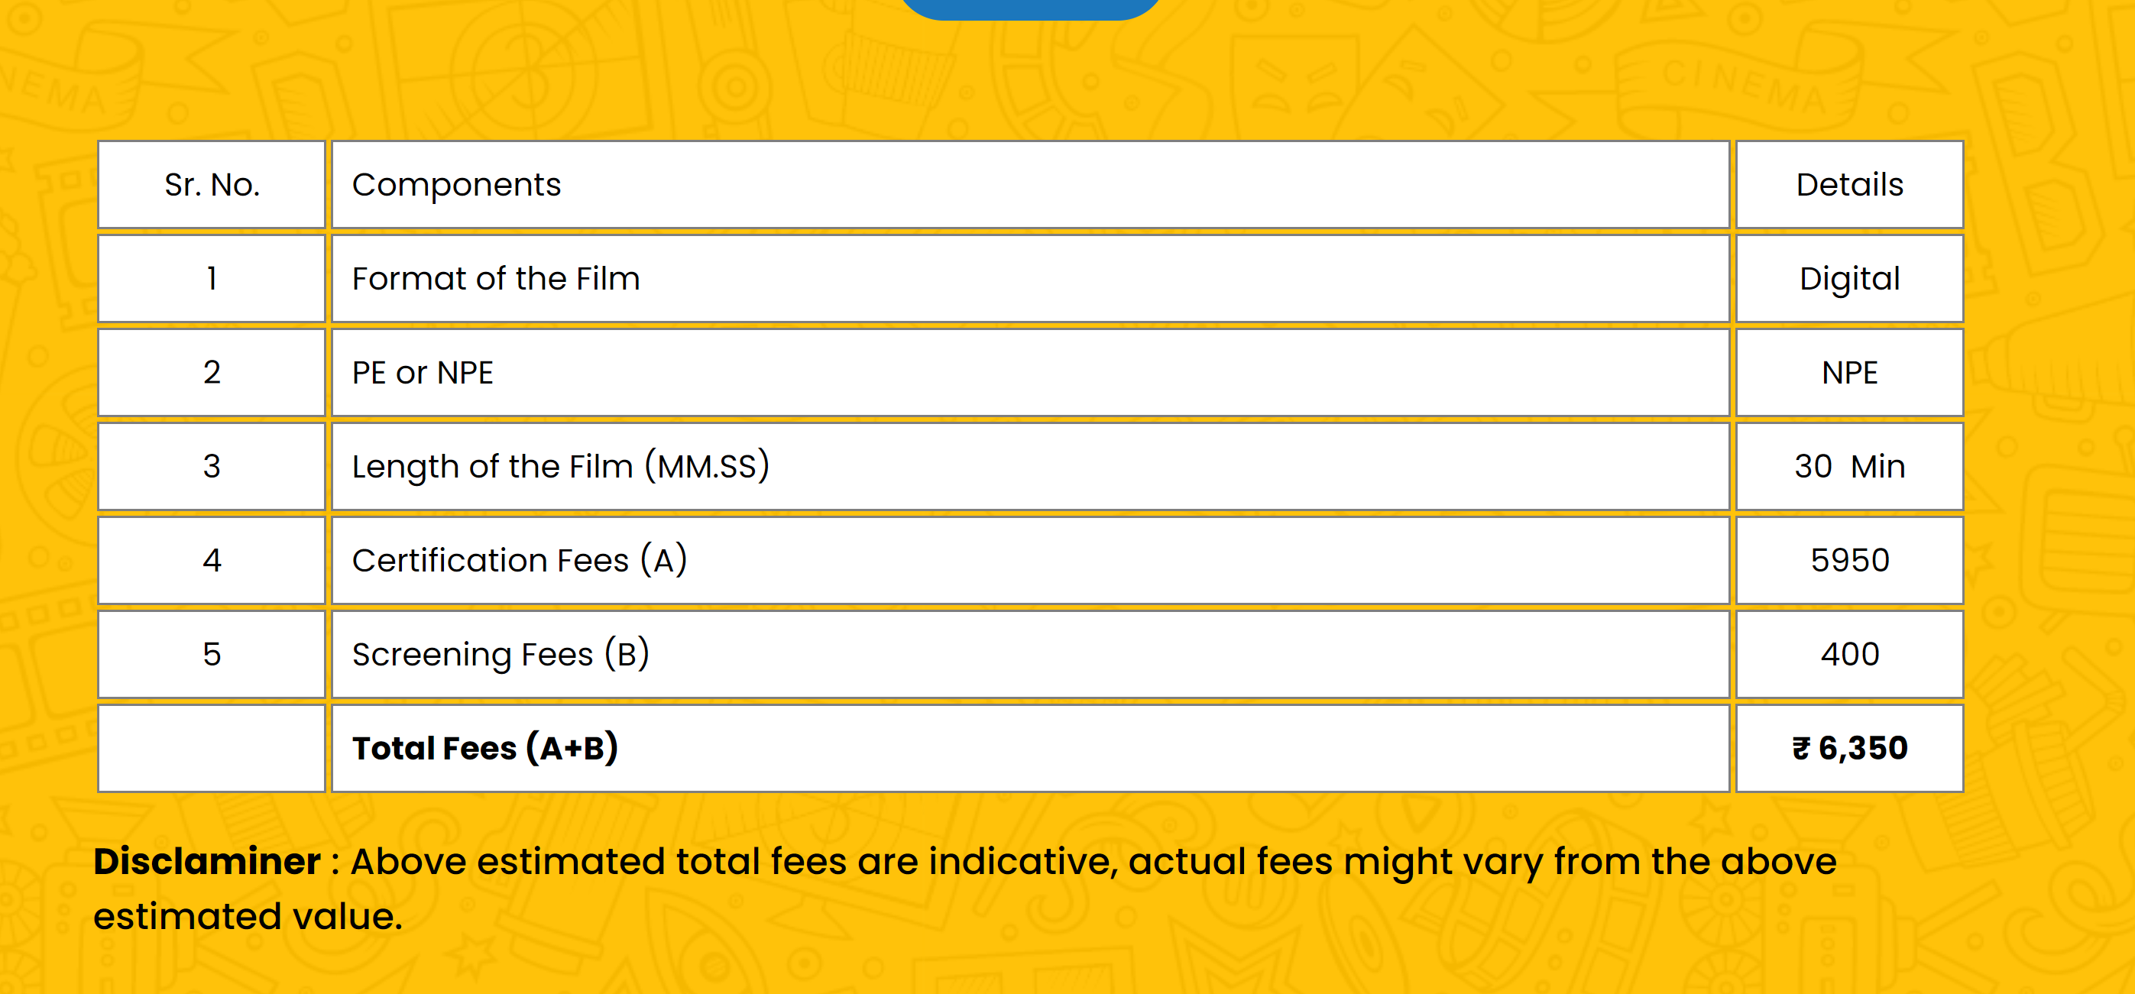Click the 30 Min value cell
The image size is (2135, 994).
1849,467
